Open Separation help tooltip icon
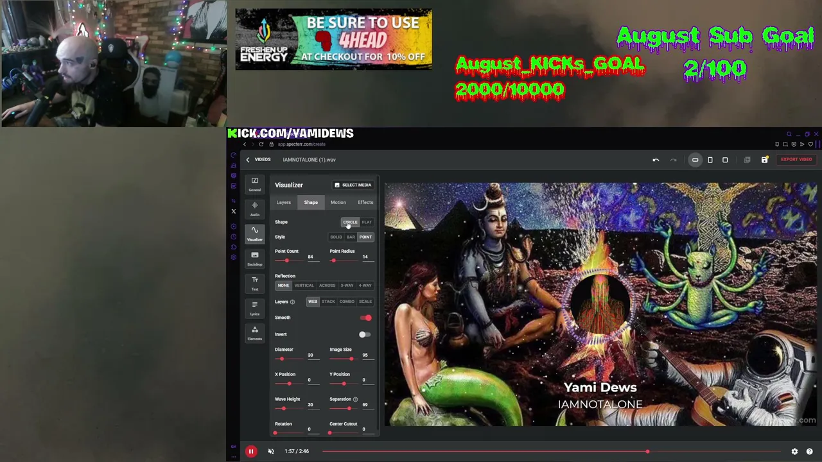 pyautogui.click(x=355, y=399)
